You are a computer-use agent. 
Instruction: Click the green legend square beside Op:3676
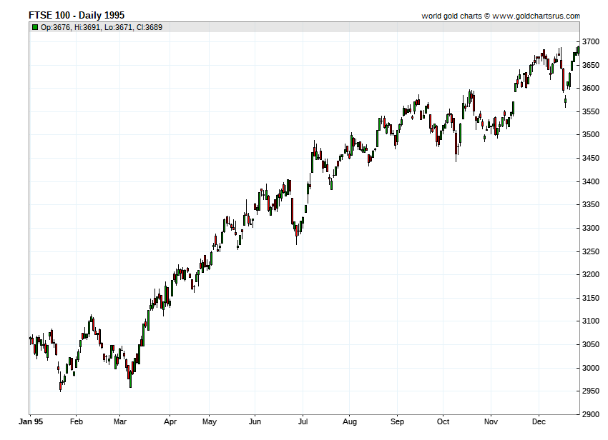coord(34,27)
